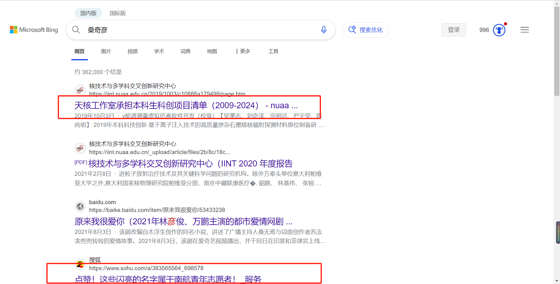Click the 996 rewards points count
560x284 pixels.
484,30
